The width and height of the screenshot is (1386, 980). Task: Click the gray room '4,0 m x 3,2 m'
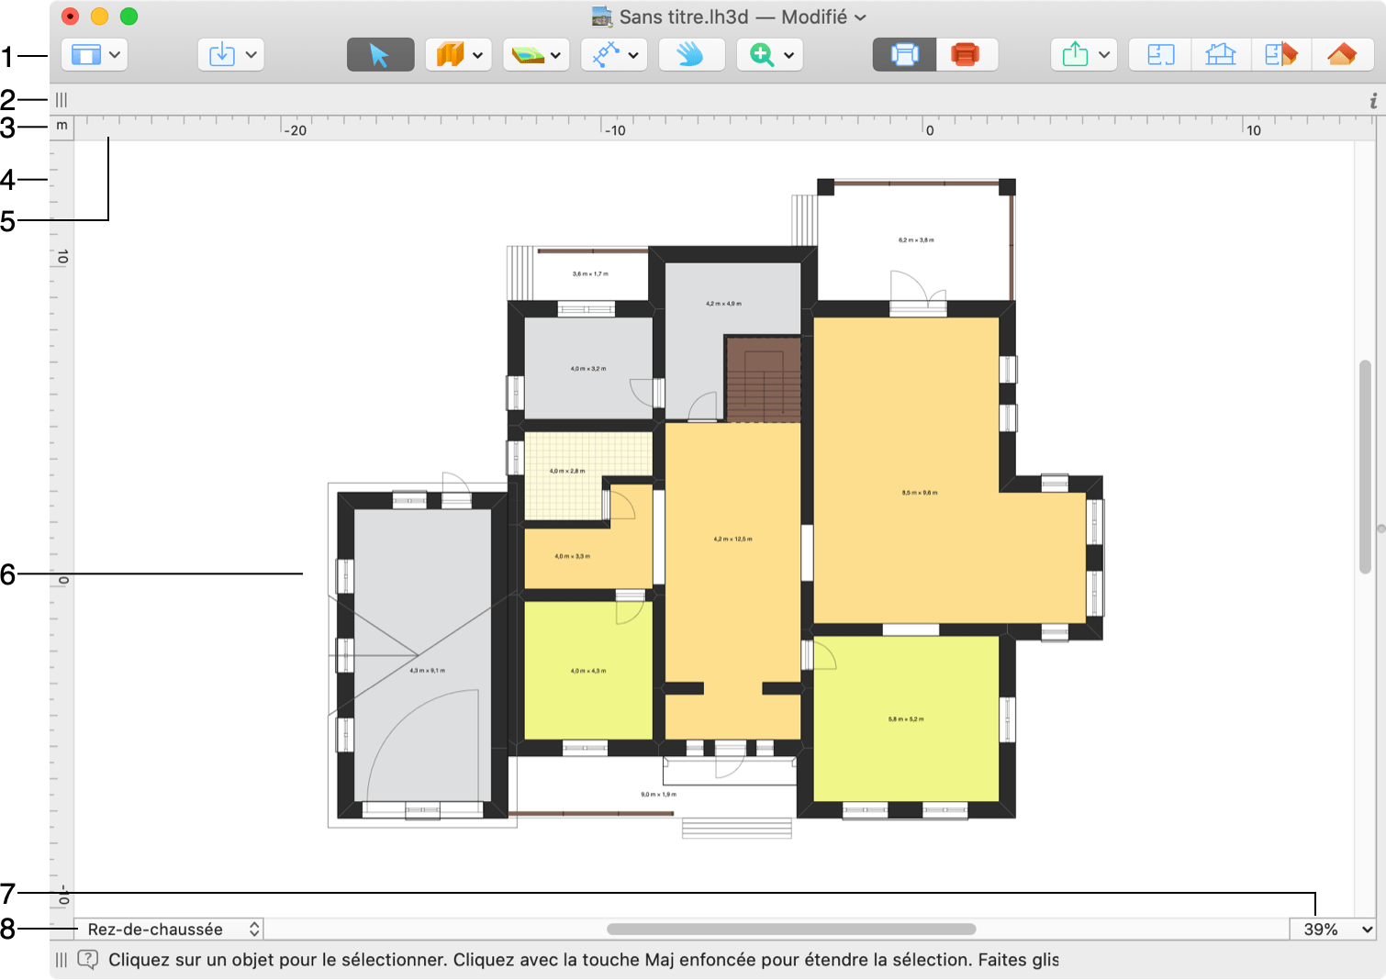[588, 369]
